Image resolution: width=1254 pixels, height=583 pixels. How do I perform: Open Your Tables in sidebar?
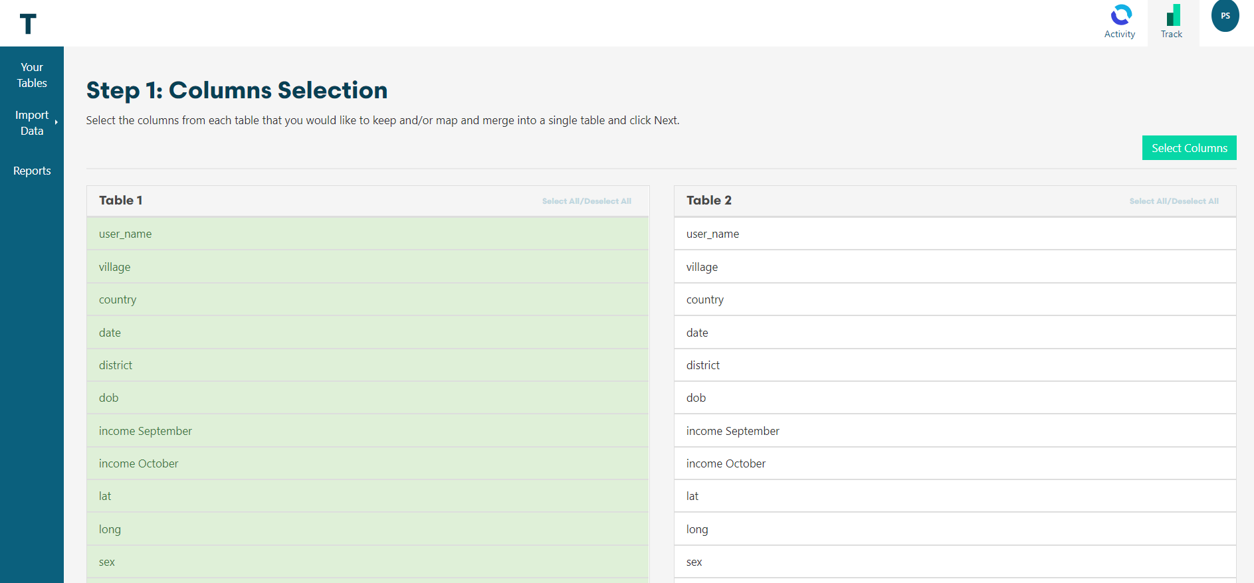(x=32, y=75)
